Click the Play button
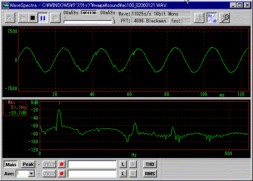The height and width of the screenshot is (181, 253). tap(23, 18)
